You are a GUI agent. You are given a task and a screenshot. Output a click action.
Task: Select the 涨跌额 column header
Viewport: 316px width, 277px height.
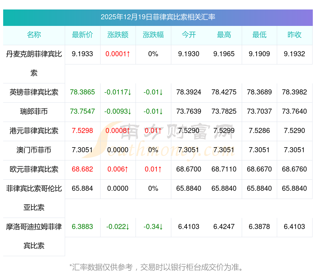(118, 35)
